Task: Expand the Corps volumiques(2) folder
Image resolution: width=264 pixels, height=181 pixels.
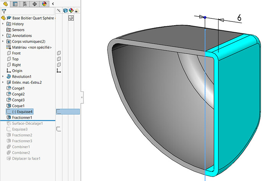Action: point(3,41)
